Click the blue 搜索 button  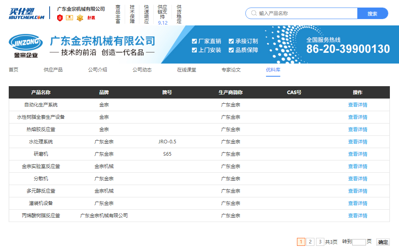372,14
